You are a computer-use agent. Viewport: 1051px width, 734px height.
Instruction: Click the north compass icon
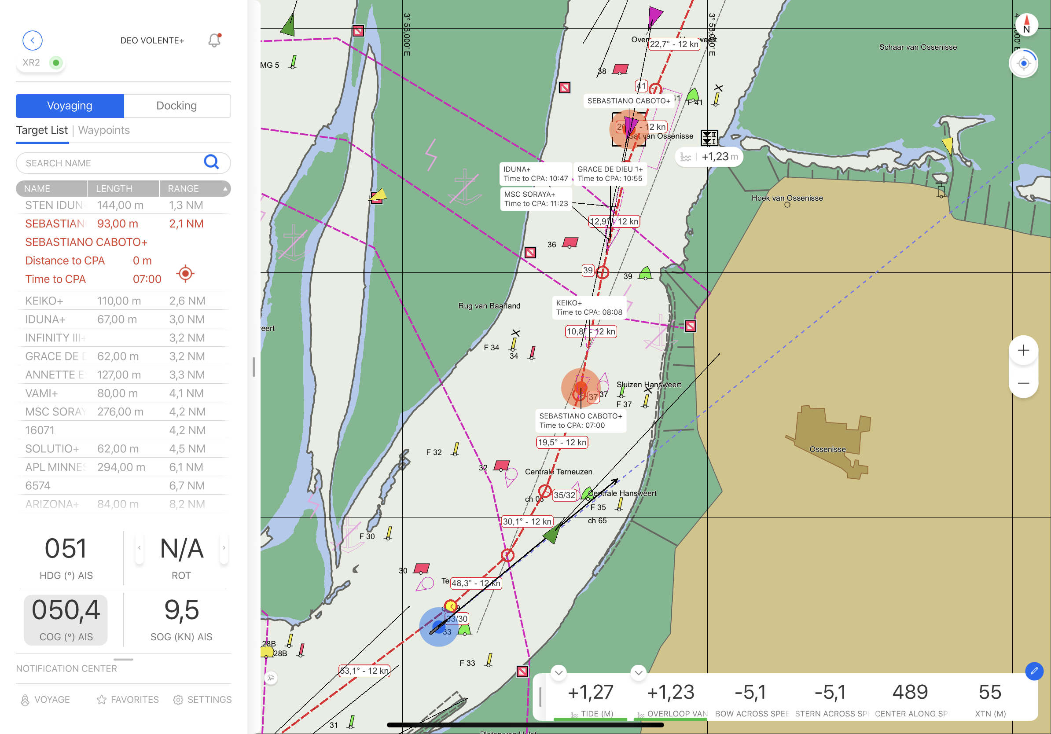coord(1026,25)
